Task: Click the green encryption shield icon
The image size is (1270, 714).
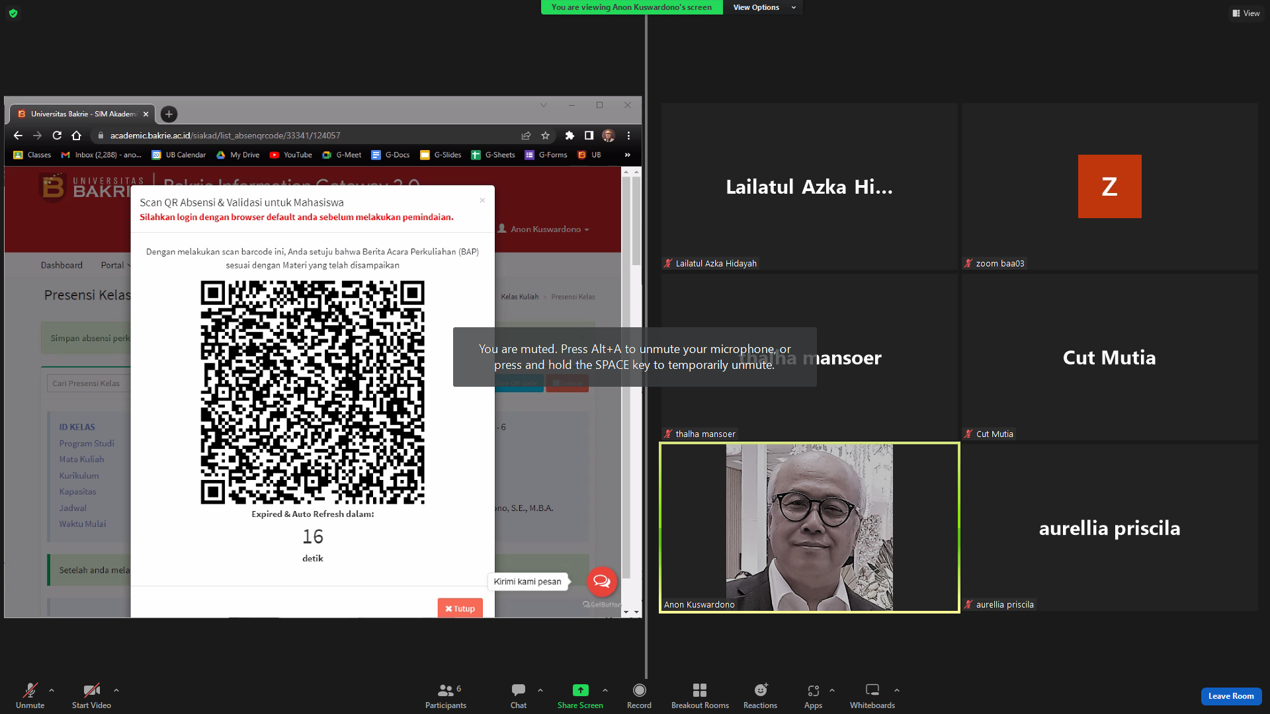Action: (x=13, y=13)
